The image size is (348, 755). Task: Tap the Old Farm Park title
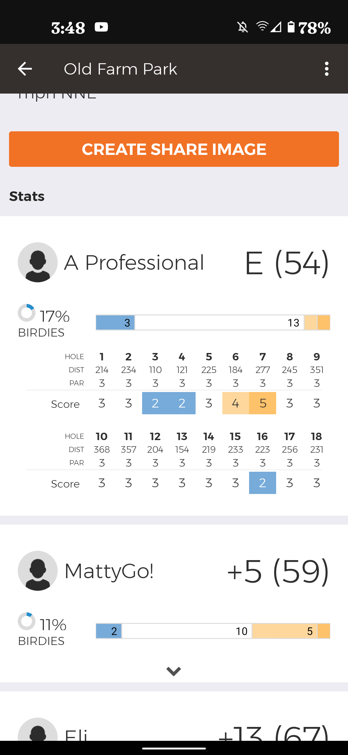[x=121, y=68]
